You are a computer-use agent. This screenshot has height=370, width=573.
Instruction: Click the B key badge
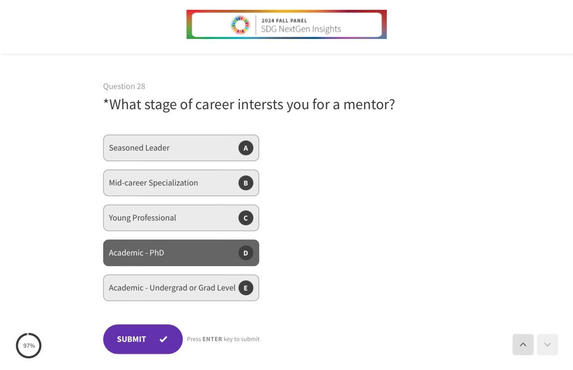[246, 183]
